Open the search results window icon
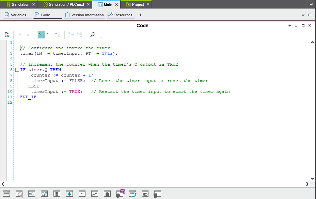Viewport: 316px width, 199px height. coord(19,194)
